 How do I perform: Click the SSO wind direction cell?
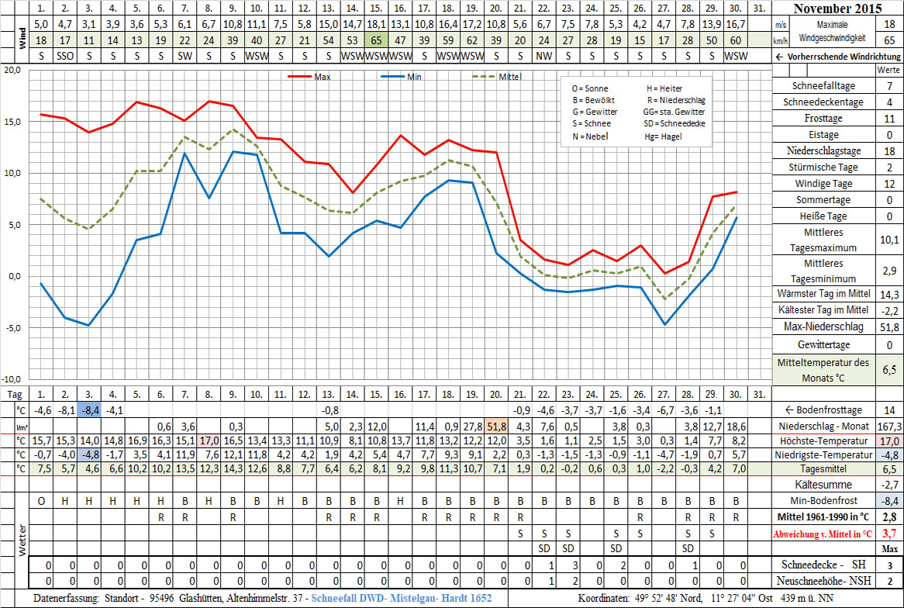coord(65,57)
